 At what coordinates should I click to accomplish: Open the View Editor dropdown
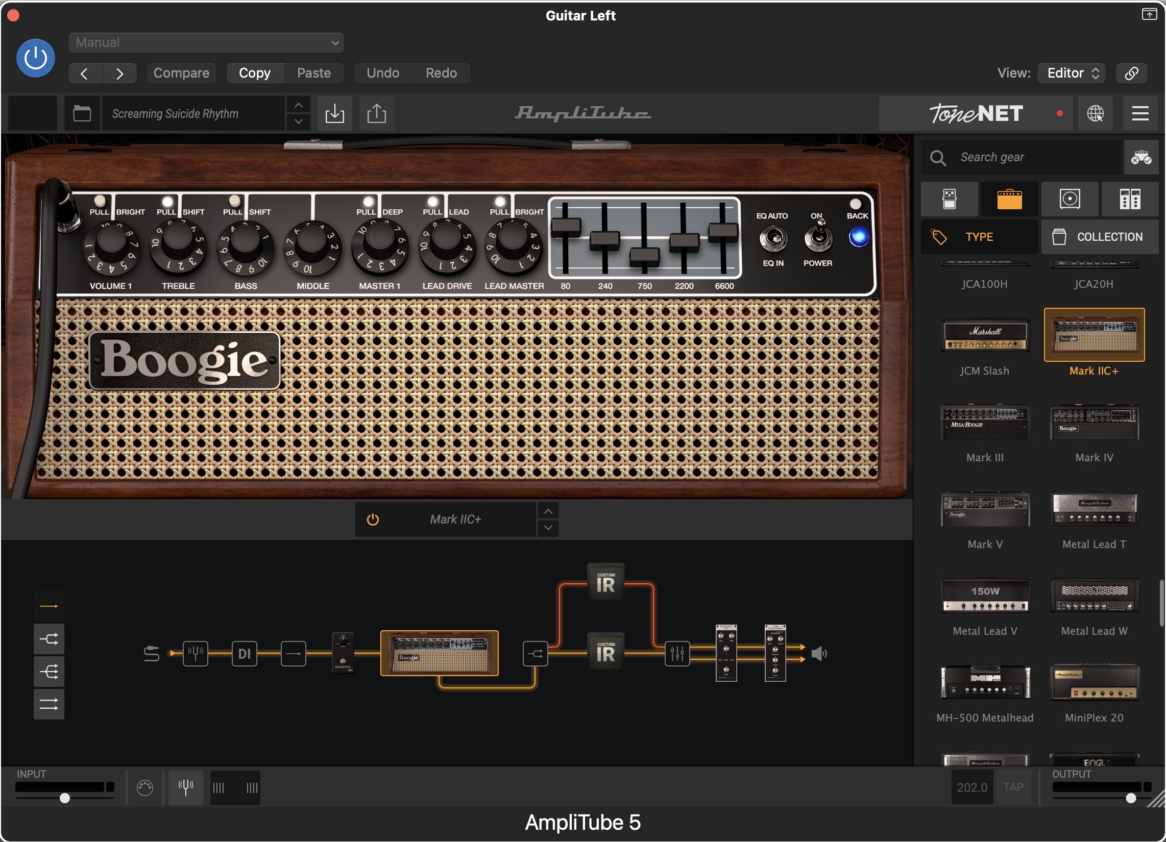1073,73
